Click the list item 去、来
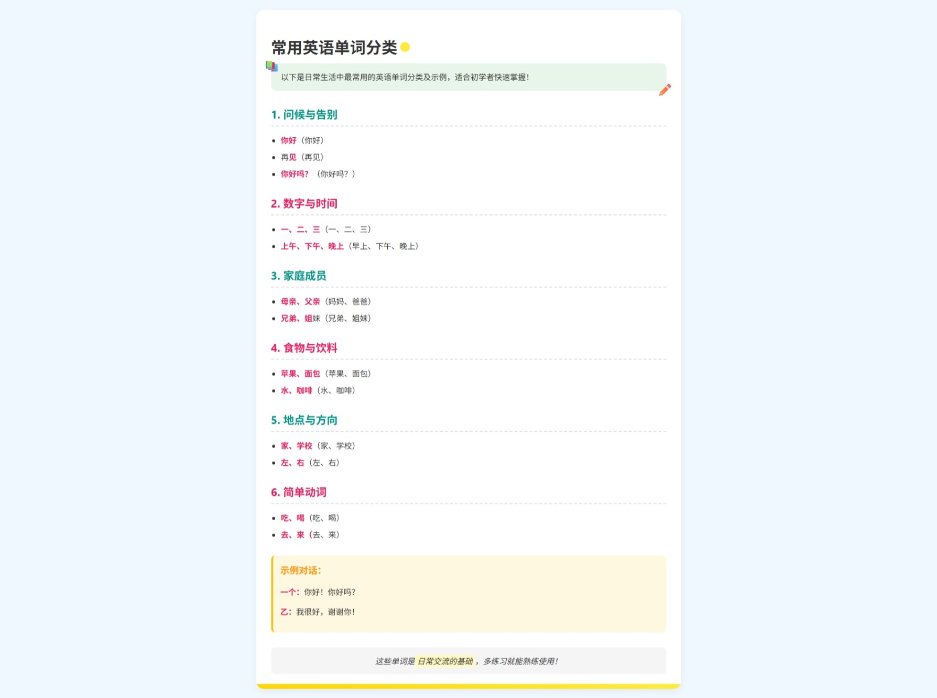 310,535
